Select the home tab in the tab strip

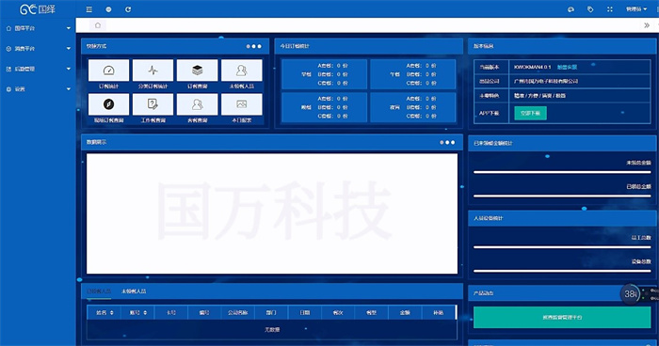(98, 25)
